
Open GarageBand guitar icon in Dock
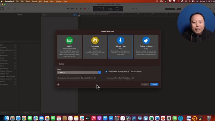click(201, 118)
